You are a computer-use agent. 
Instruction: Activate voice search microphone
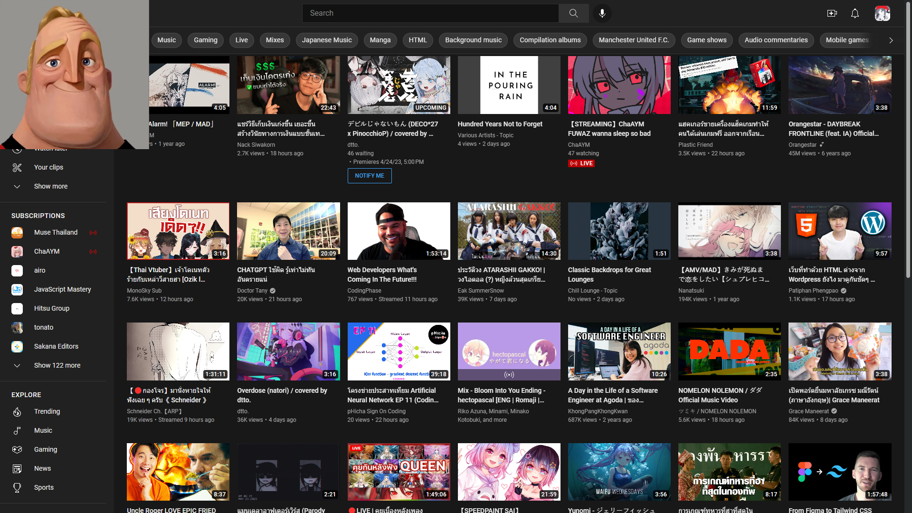coord(602,13)
